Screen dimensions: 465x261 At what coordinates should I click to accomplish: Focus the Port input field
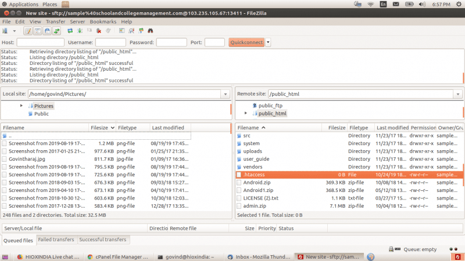coord(214,42)
